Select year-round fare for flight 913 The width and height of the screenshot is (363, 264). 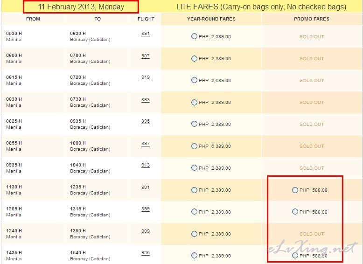click(194, 168)
